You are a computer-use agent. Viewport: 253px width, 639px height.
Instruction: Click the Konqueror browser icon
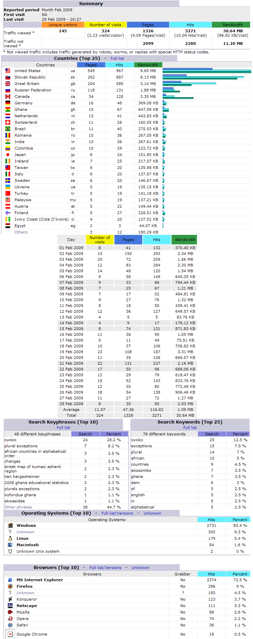10,599
